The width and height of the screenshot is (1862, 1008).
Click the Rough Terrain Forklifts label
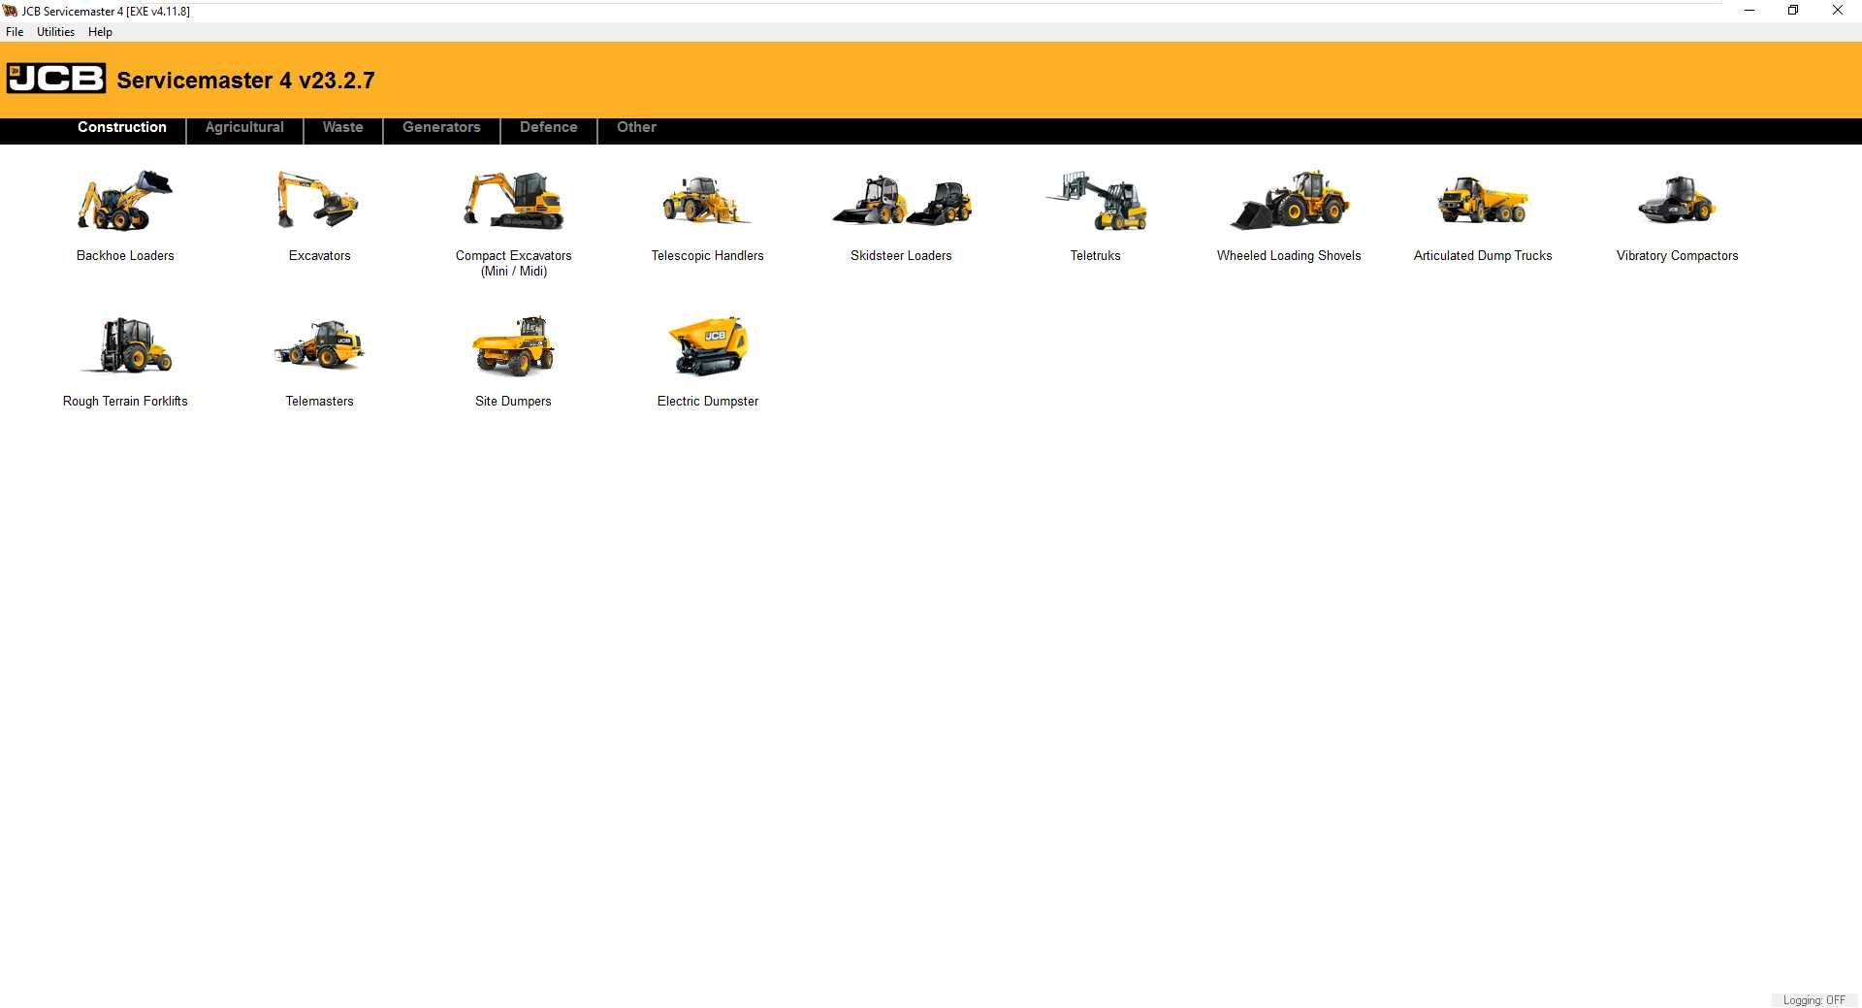(125, 402)
